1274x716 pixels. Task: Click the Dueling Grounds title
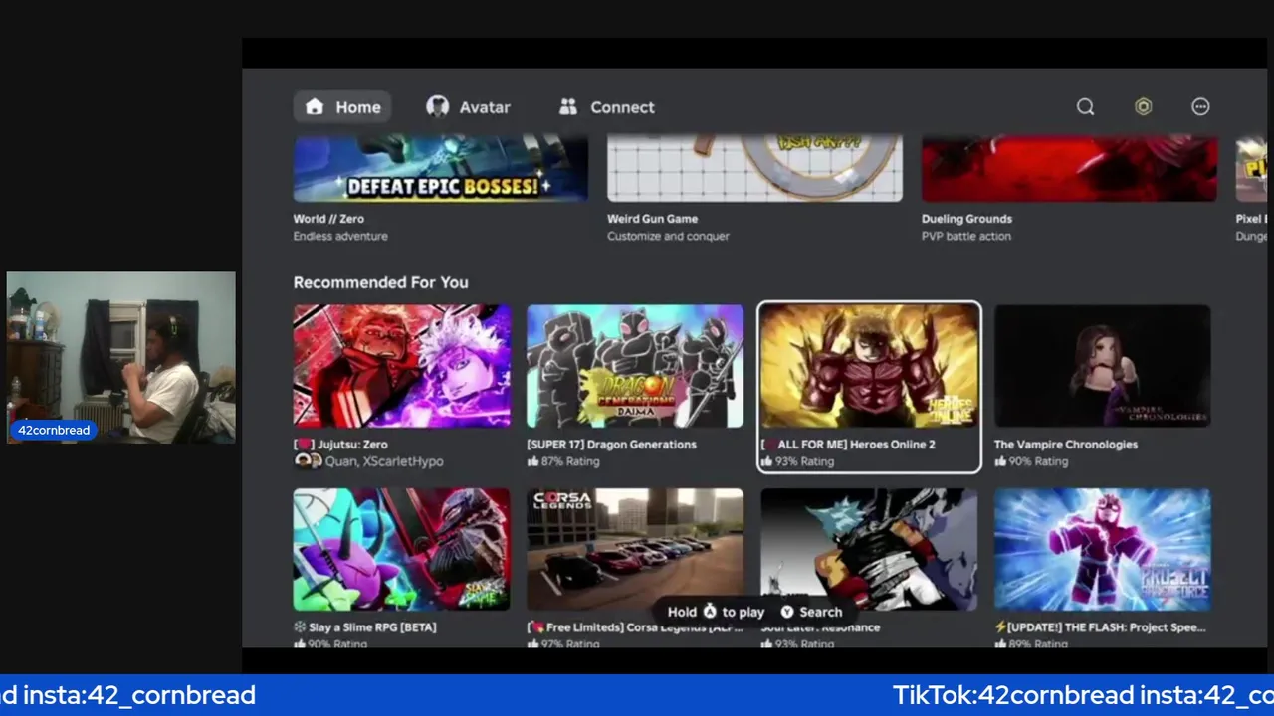tap(966, 219)
